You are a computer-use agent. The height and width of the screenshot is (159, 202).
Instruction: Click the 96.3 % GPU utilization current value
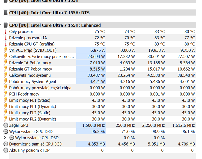[98, 131]
